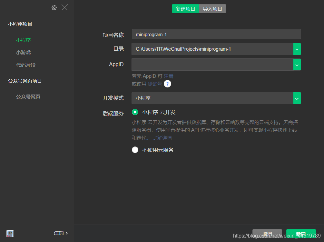Click the AppID help question mark icon

[167, 84]
